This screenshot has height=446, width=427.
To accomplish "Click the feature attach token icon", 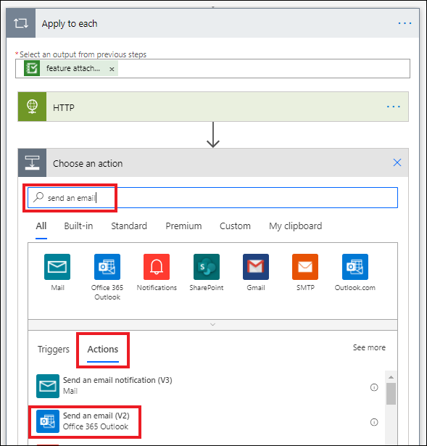I will point(32,68).
